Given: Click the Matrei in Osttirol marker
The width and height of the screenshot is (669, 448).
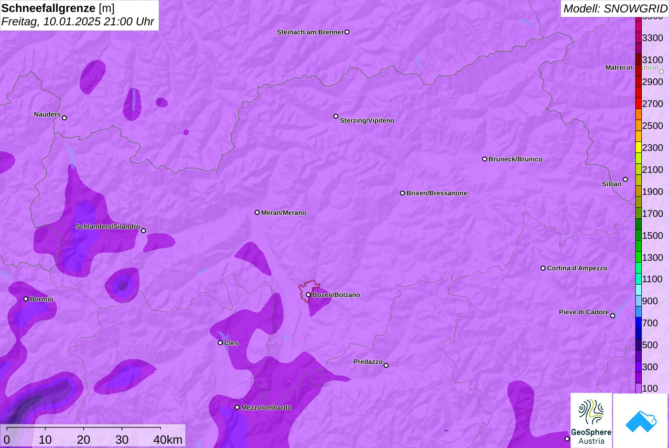Looking at the screenshot, I should [661, 72].
